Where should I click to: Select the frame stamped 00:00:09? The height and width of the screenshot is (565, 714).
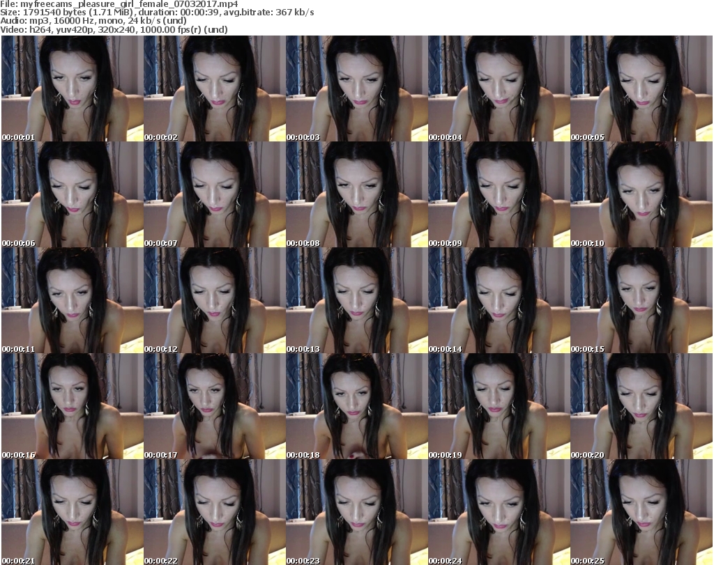499,194
